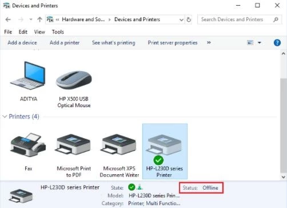Image resolution: width=287 pixels, height=208 pixels.
Task: Click the refresh button by address bar
Action: pos(189,19)
